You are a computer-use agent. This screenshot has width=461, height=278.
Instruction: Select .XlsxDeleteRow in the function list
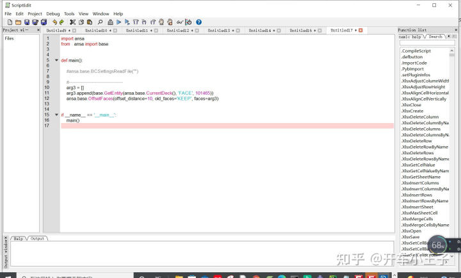(x=416, y=141)
